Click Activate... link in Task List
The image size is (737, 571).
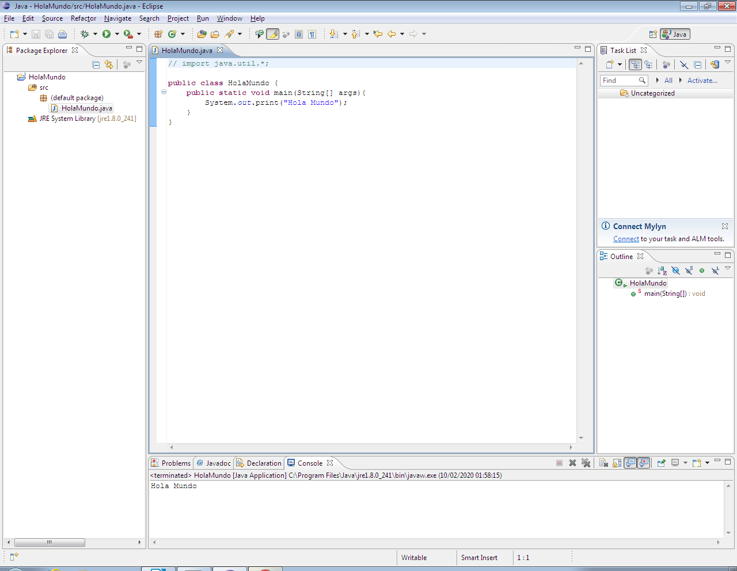[x=702, y=81]
